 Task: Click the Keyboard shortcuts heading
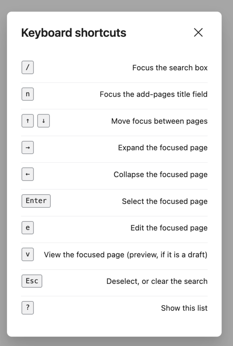[74, 33]
